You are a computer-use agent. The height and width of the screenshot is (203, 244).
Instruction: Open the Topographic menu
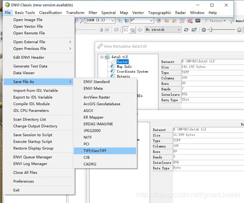(x=160, y=12)
